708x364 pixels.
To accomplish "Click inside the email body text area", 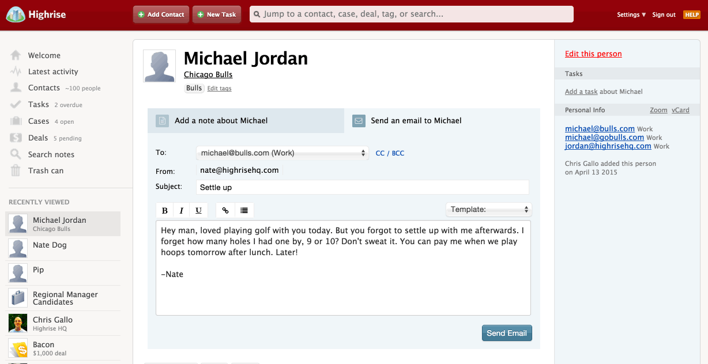I will tap(343, 268).
